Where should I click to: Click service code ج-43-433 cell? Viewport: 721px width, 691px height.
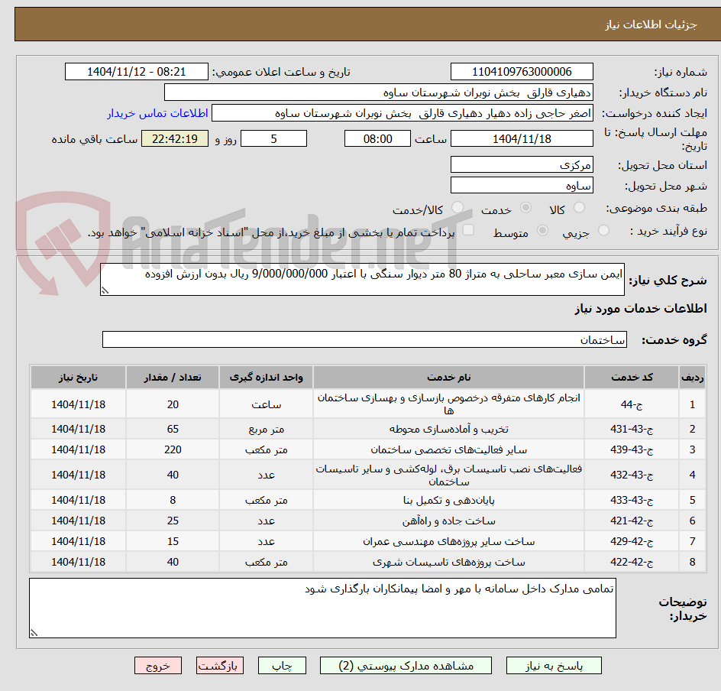632,500
